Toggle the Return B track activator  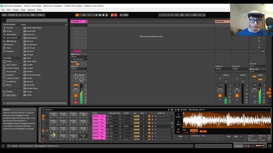pos(237,96)
